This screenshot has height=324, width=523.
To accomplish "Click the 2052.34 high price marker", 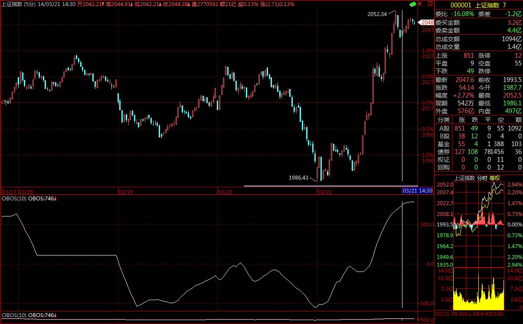I will tap(377, 14).
